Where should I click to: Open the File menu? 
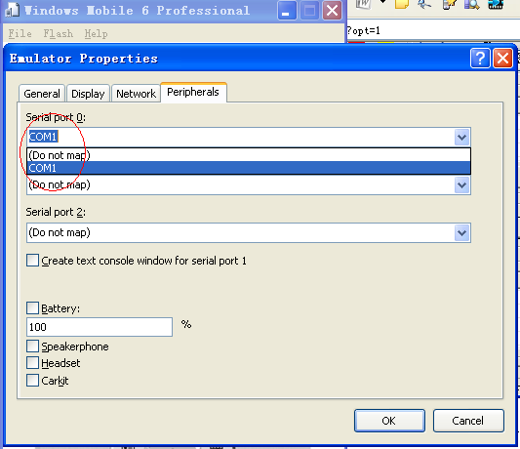[x=20, y=33]
